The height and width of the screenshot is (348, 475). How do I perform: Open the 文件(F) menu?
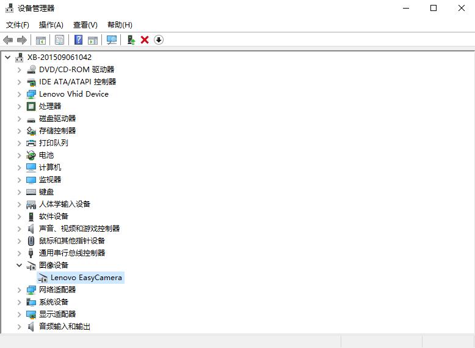(18, 25)
